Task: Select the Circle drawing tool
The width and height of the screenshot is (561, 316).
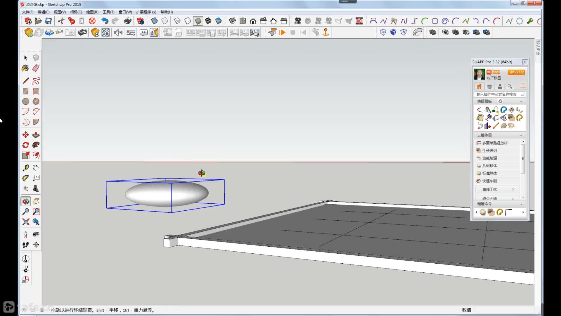Action: [26, 101]
